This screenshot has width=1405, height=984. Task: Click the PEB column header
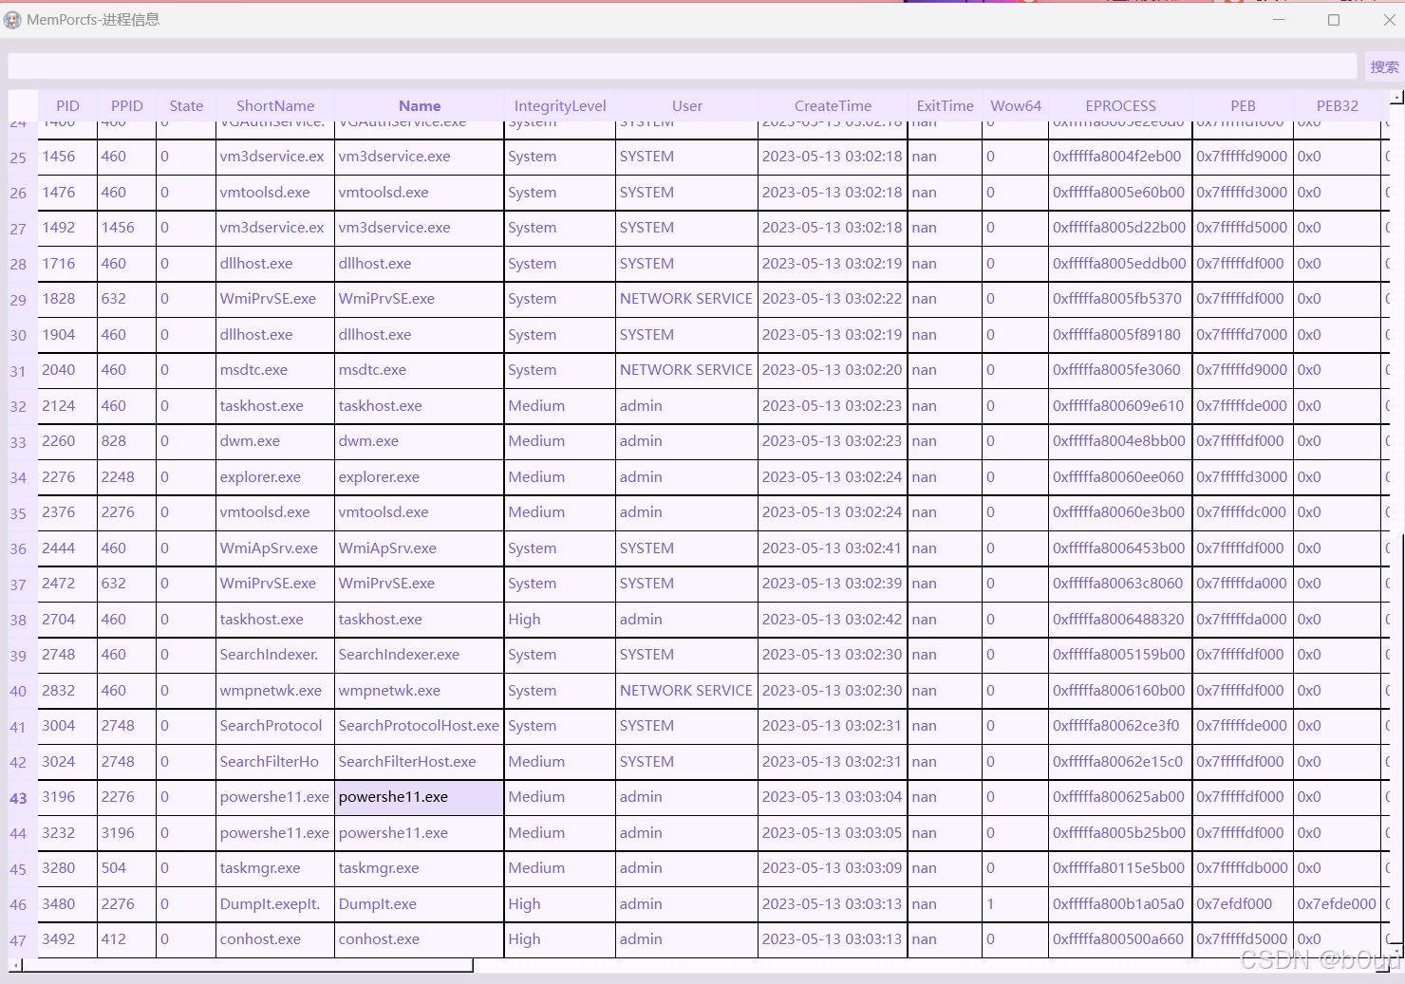pyautogui.click(x=1243, y=106)
